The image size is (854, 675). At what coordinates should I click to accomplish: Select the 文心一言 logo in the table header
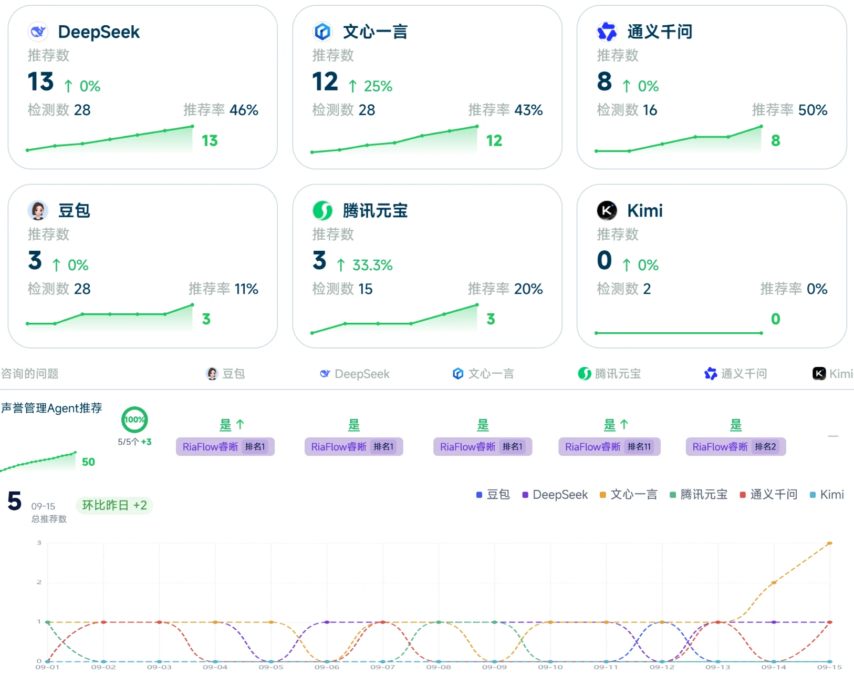click(458, 374)
